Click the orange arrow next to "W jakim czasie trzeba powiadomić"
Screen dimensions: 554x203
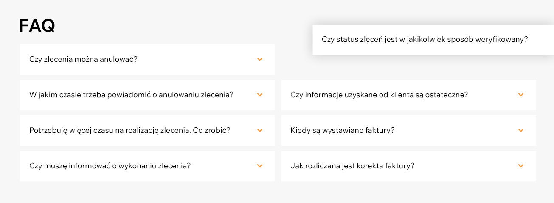click(x=260, y=95)
